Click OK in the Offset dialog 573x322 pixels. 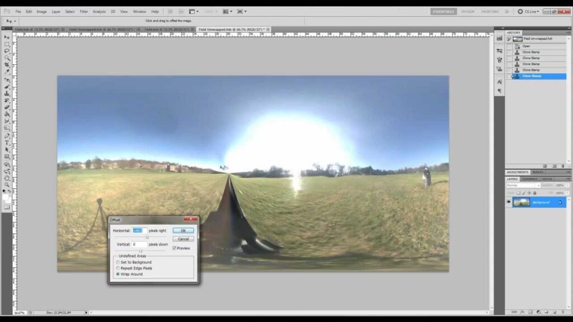tap(183, 230)
